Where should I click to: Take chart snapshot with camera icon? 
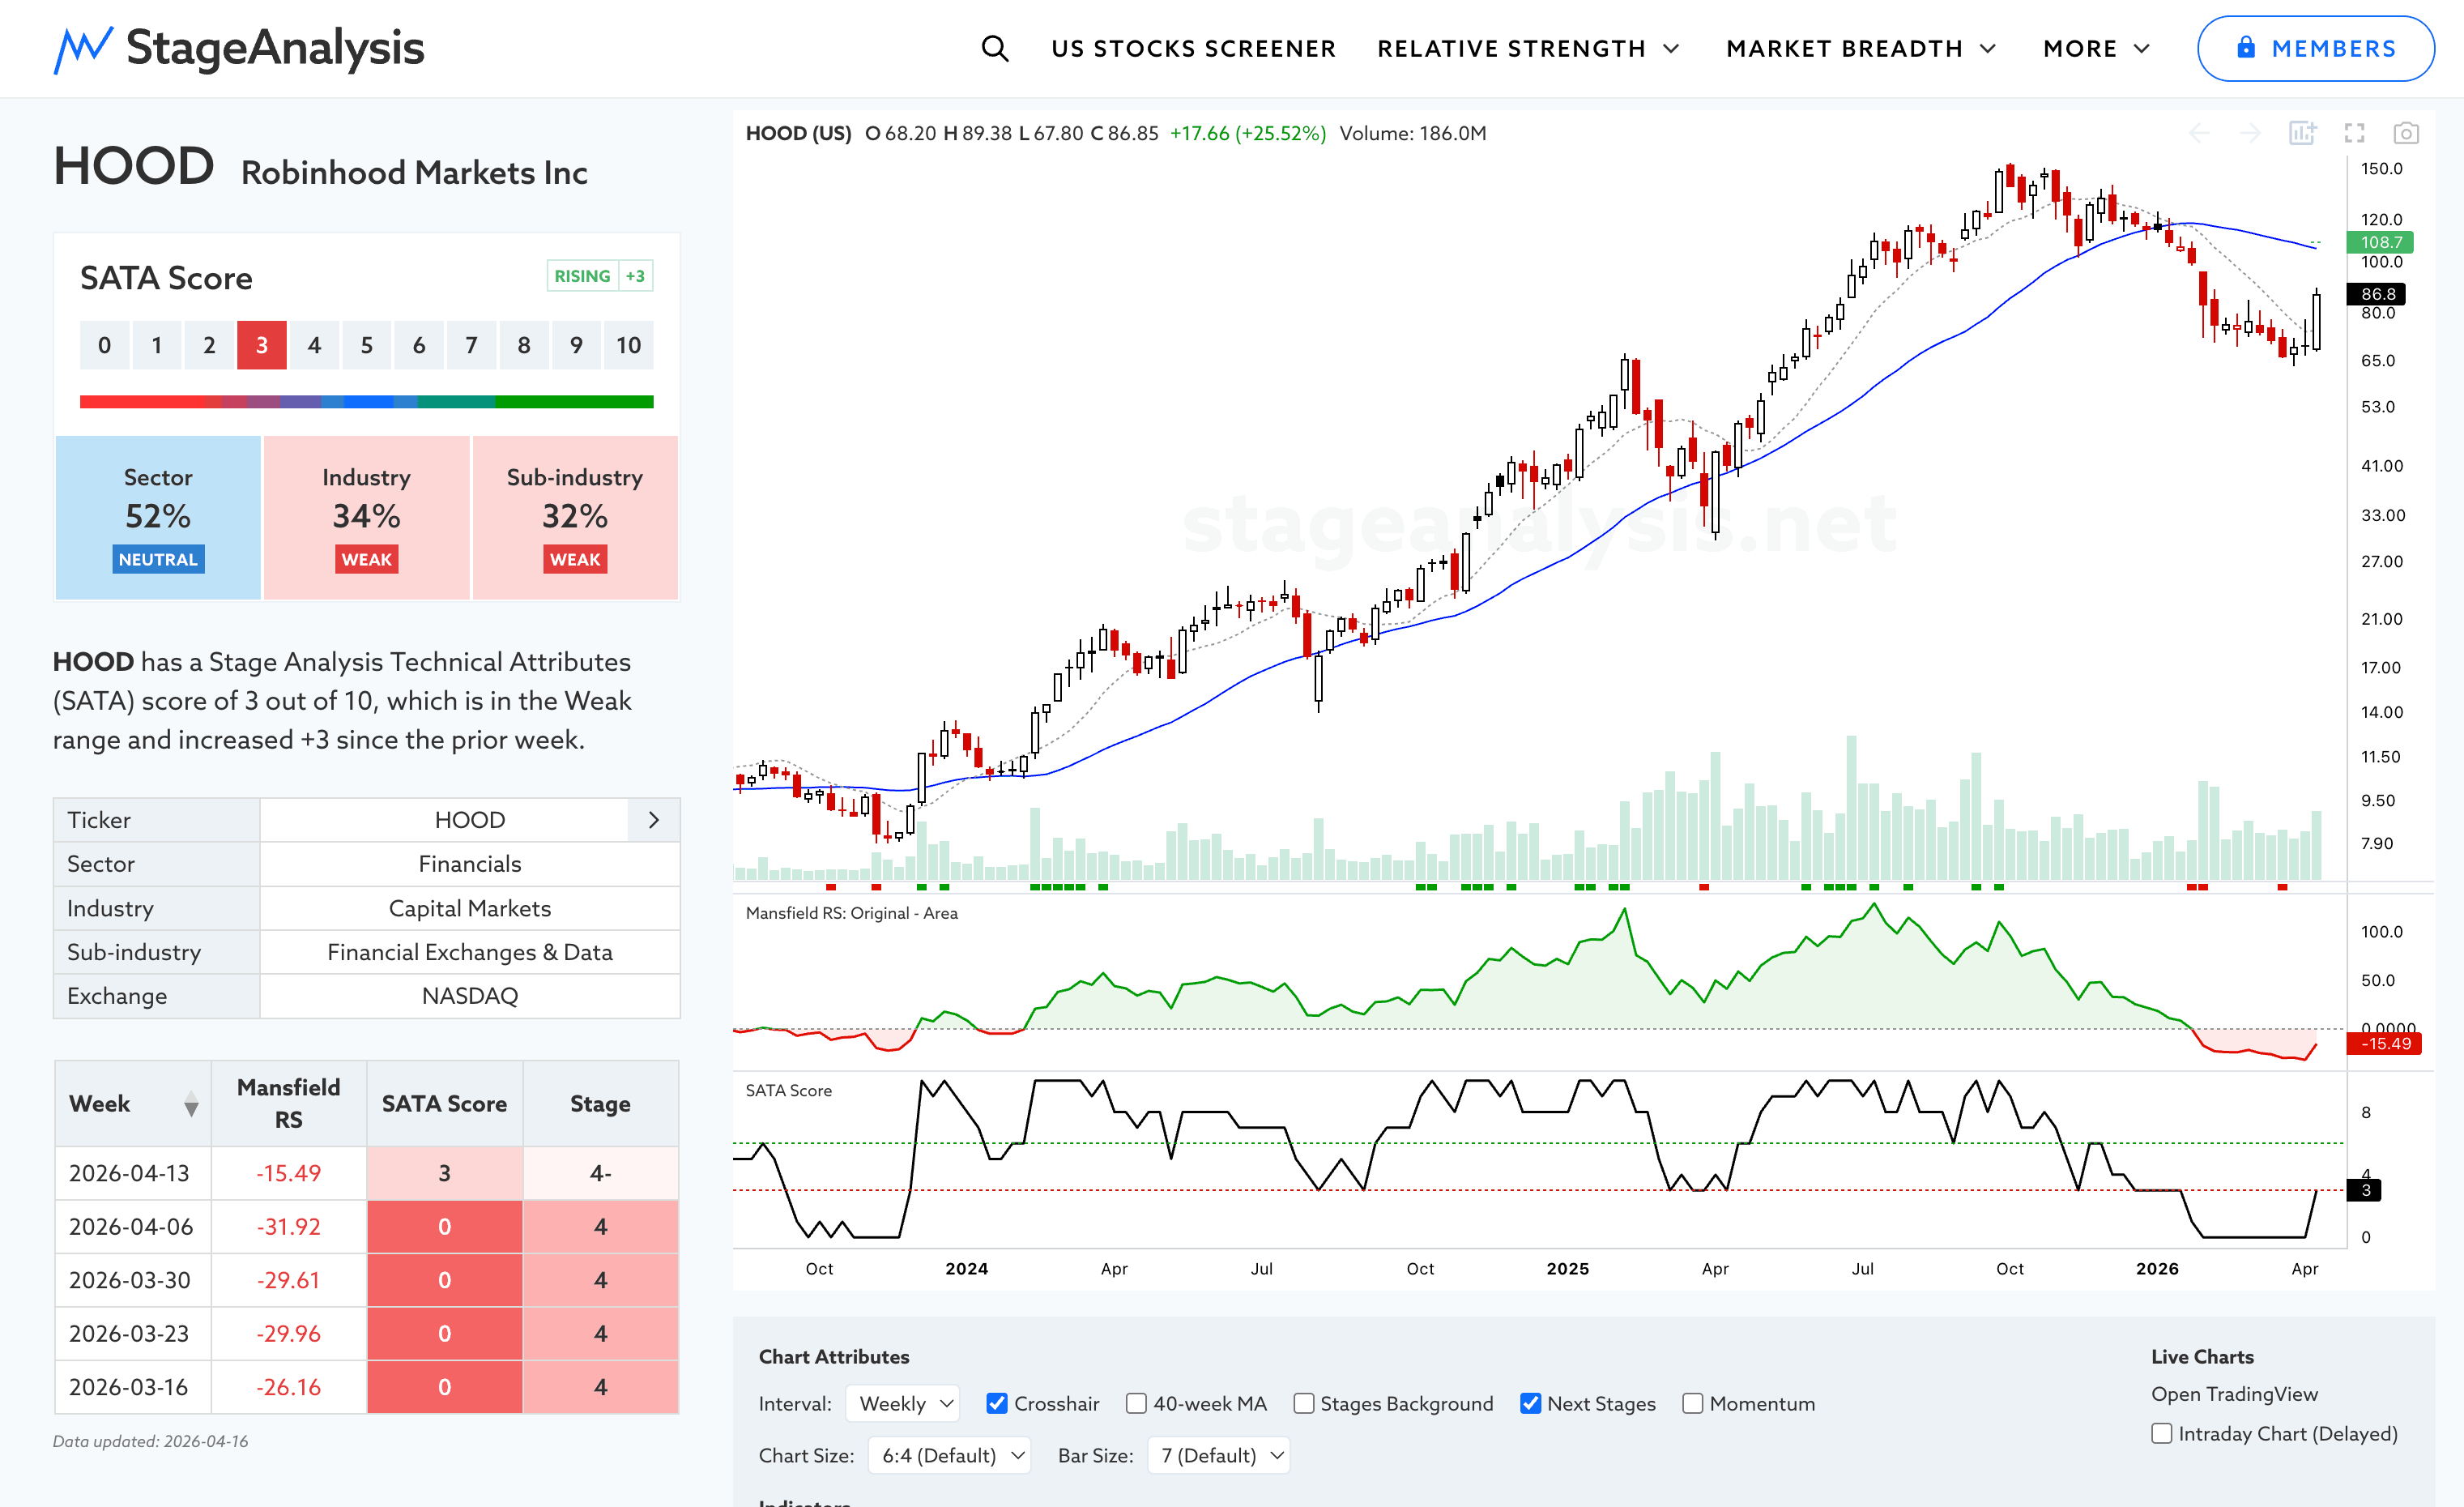2406,133
